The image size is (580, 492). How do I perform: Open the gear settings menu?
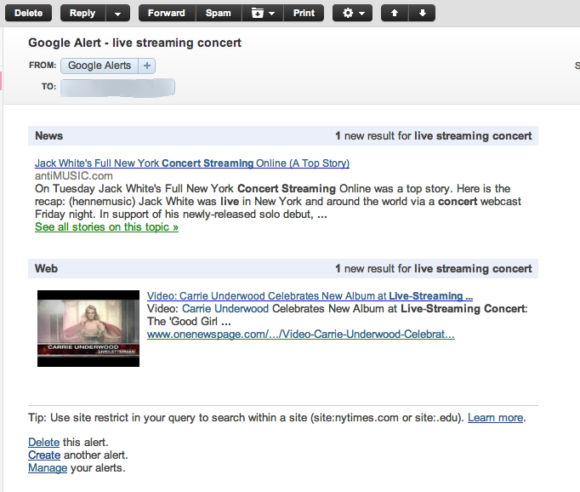point(353,13)
